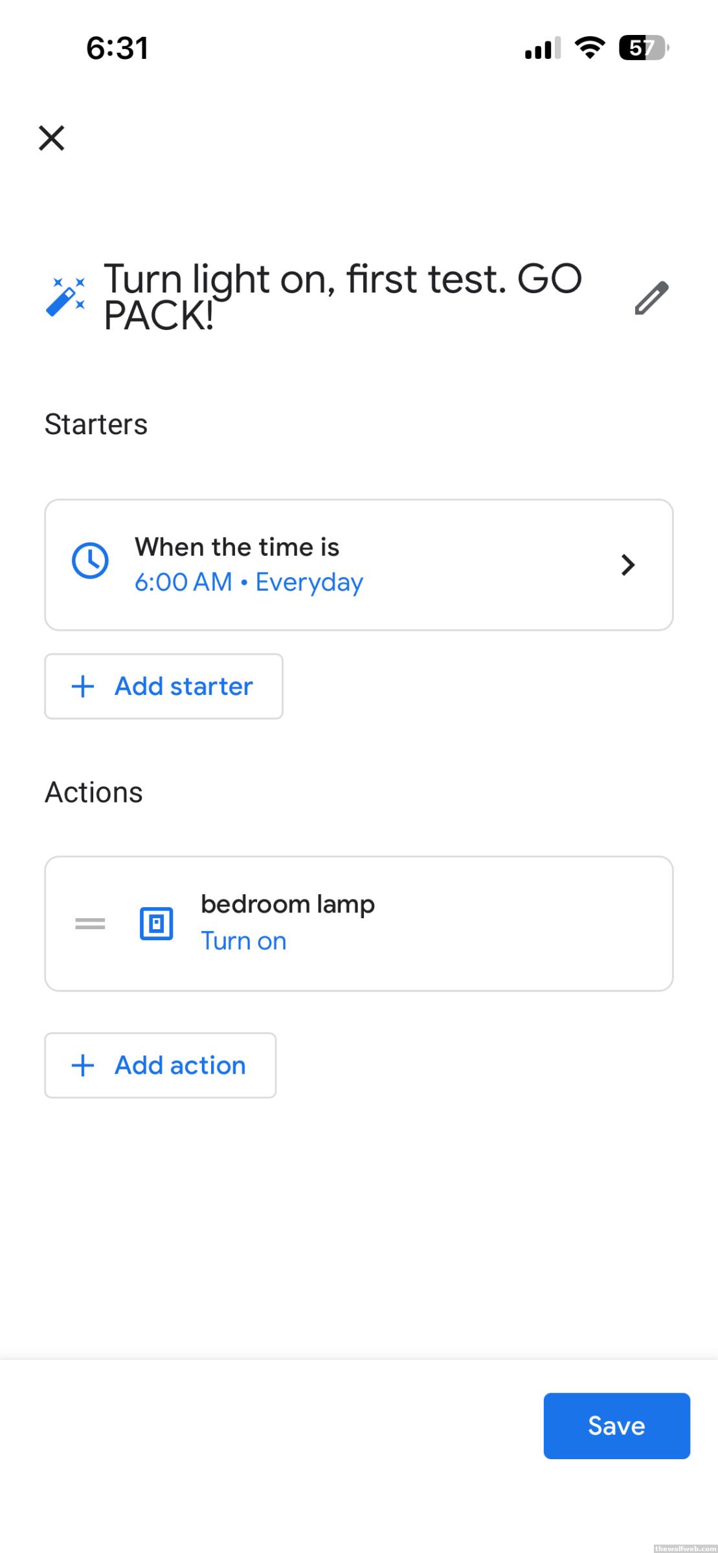Grab the drag handle on bedroom lamp action
Image resolution: width=718 pixels, height=1553 pixels.
coord(90,923)
